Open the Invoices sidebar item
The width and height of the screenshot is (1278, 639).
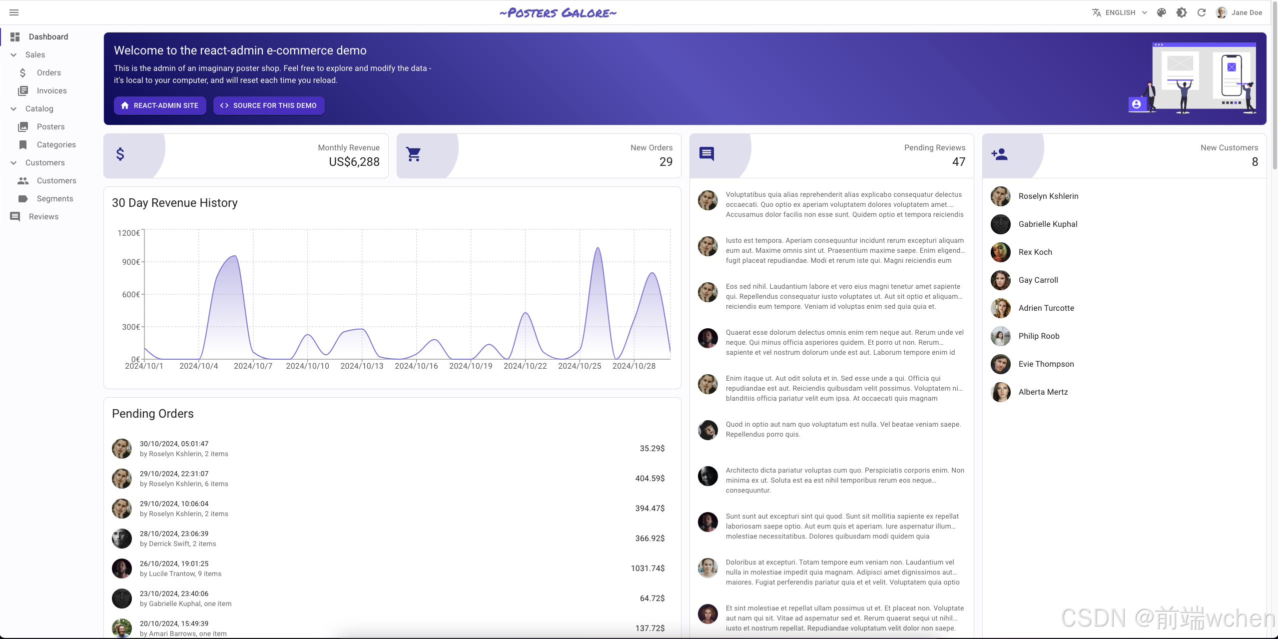(51, 91)
